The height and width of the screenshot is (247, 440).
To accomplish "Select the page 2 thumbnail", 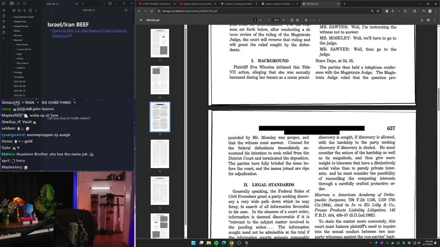I will (x=160, y=80).
